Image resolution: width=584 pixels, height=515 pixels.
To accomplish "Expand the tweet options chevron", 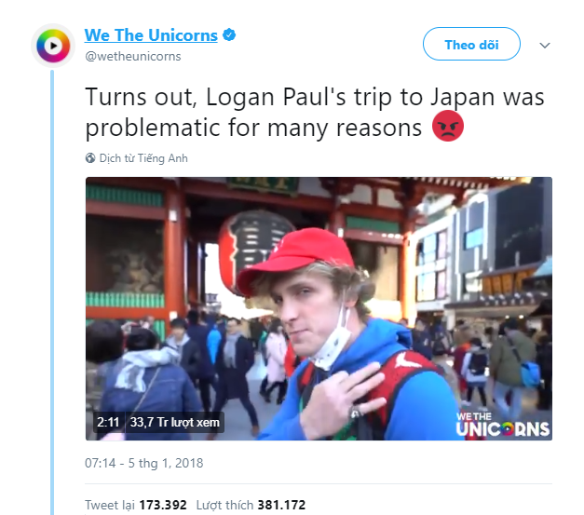I will coord(545,46).
